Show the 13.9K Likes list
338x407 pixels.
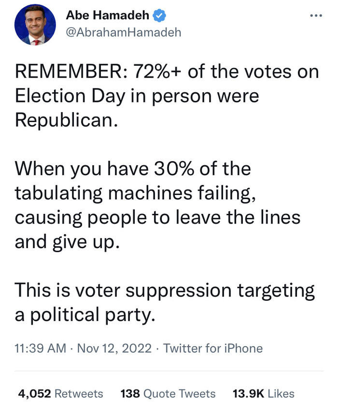263,393
